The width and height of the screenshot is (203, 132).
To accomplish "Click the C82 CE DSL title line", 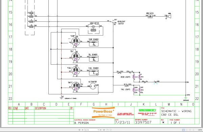I will 170,115.
